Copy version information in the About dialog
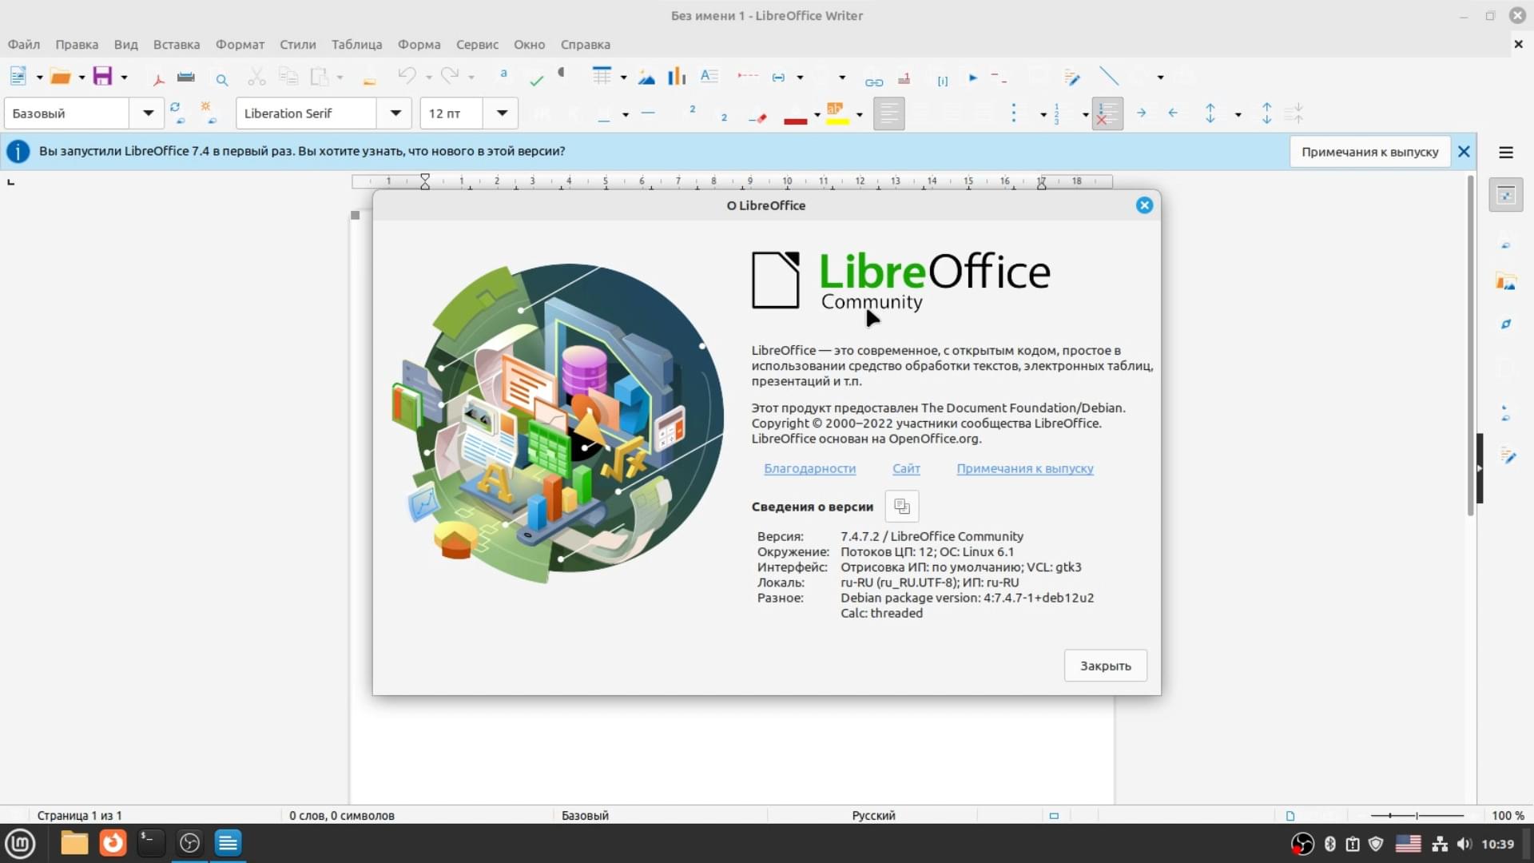Screen dimensions: 1534x863 (x=902, y=506)
